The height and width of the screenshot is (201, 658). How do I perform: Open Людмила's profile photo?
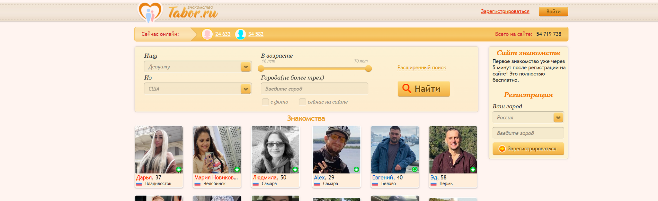[x=275, y=150]
